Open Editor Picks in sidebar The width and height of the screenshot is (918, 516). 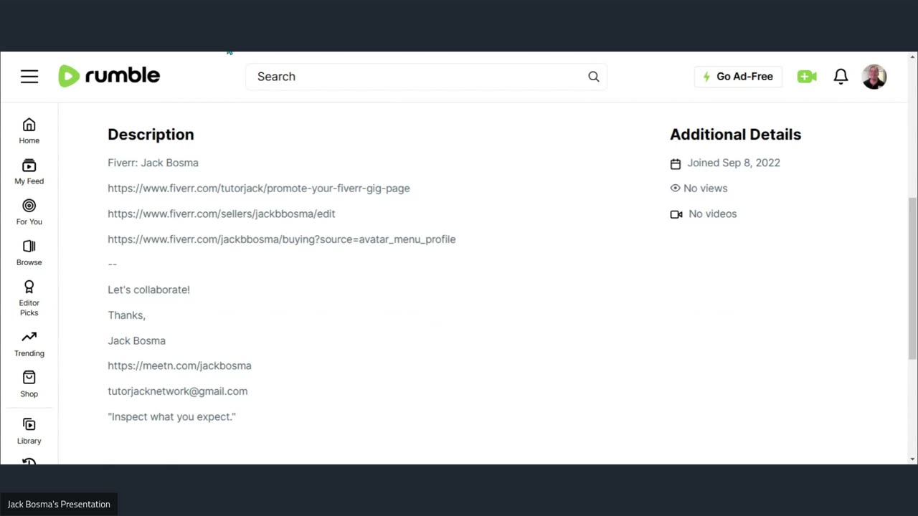coord(29,297)
